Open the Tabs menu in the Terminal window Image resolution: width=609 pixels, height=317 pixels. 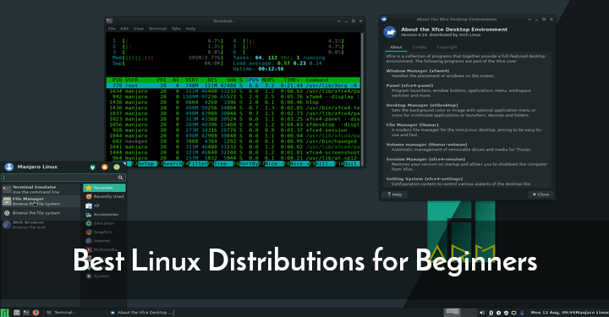point(176,29)
